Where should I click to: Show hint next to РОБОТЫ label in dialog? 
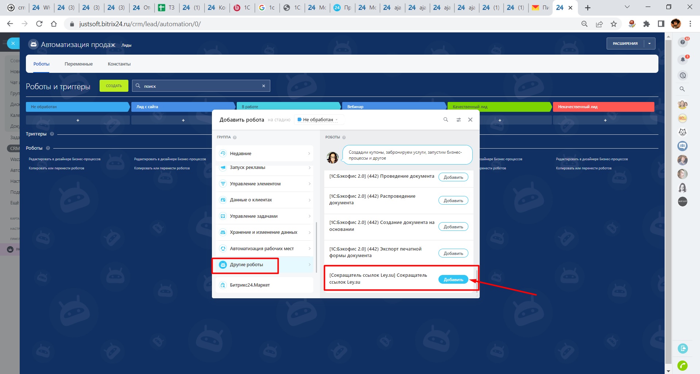pyautogui.click(x=344, y=137)
